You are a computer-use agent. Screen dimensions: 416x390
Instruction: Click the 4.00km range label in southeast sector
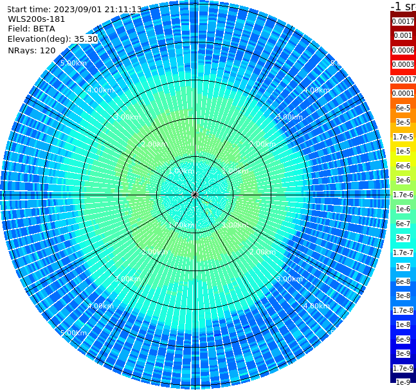click(x=316, y=306)
